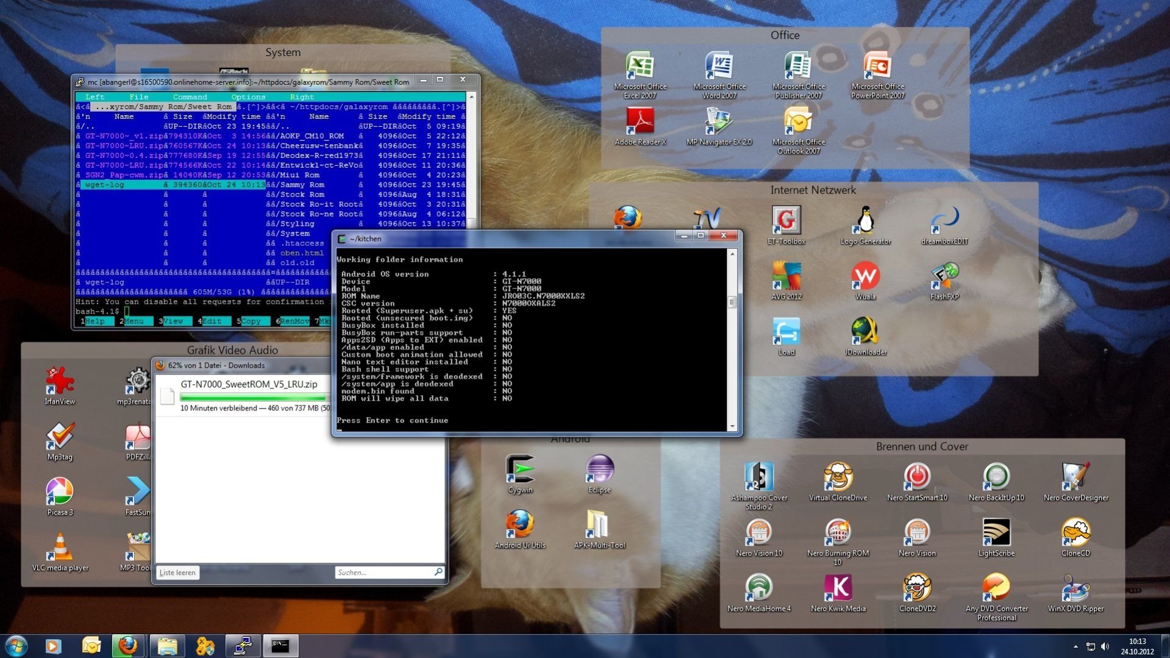Open Cygwin shortcut in Android group
Image resolution: width=1170 pixels, height=658 pixels.
(520, 474)
